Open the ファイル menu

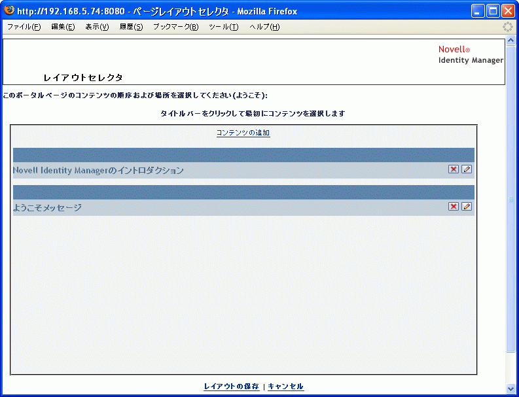pos(24,27)
